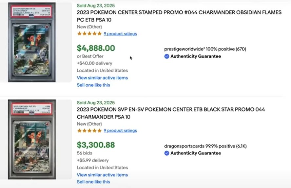Click '9 product ratings' link in first listing
Screen dimensions: 291x188
coord(120,34)
